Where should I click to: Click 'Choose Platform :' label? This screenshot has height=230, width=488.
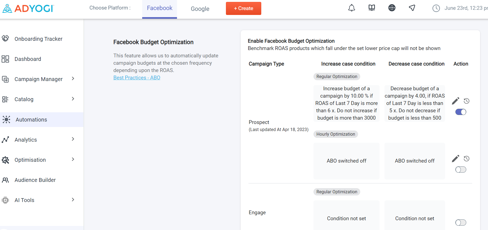click(110, 8)
